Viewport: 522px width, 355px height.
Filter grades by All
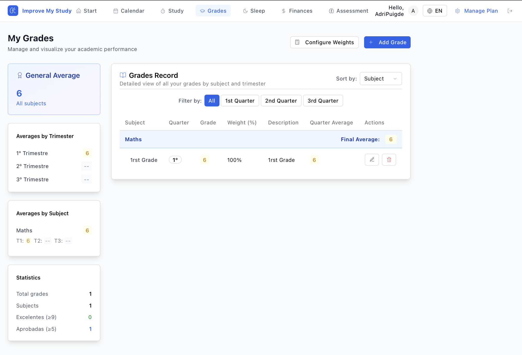(x=212, y=101)
